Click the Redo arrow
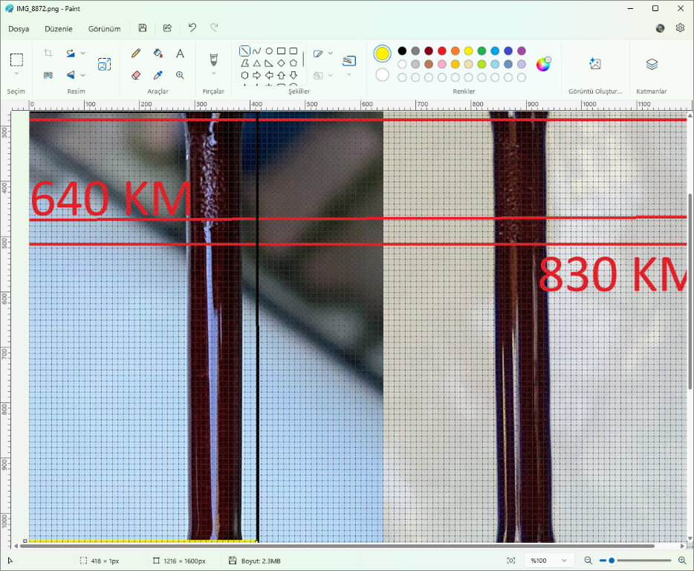Viewport: 694px width, 571px height. (214, 28)
